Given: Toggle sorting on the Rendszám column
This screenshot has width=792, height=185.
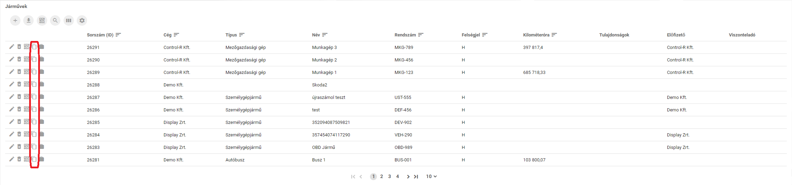Looking at the screenshot, I should [x=421, y=35].
